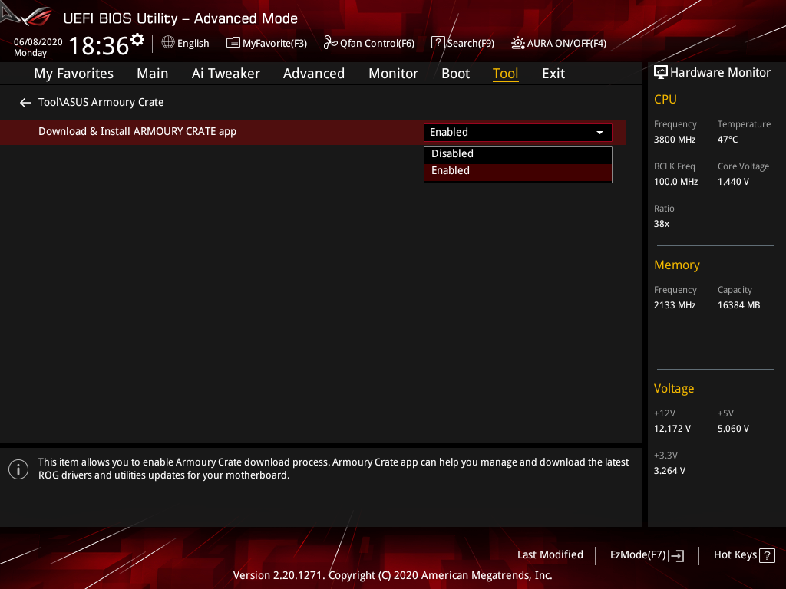The width and height of the screenshot is (786, 589).
Task: Click the AURA lighting icon
Action: (x=518, y=43)
